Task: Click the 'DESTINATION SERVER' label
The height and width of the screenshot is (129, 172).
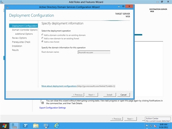Action: point(158,9)
